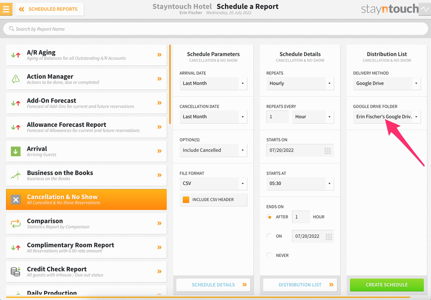The height and width of the screenshot is (300, 431).
Task: Expand A/R Aging with its chevron arrow
Action: click(159, 55)
